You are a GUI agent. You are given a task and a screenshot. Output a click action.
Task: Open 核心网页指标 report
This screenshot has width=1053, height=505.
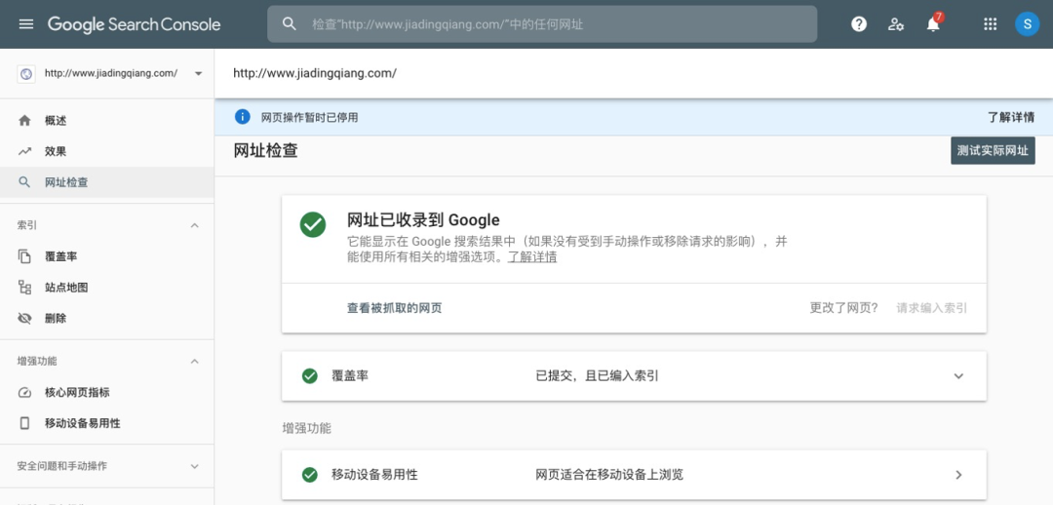point(77,393)
